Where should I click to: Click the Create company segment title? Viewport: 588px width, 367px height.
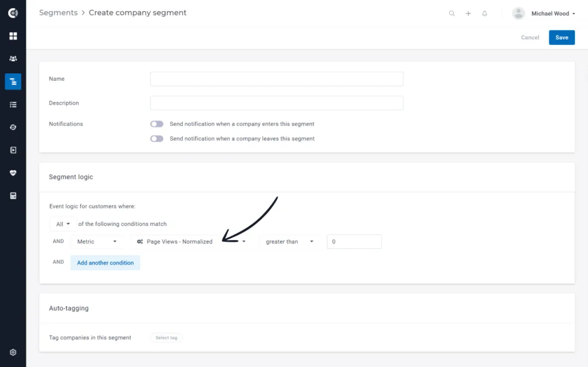pos(138,13)
